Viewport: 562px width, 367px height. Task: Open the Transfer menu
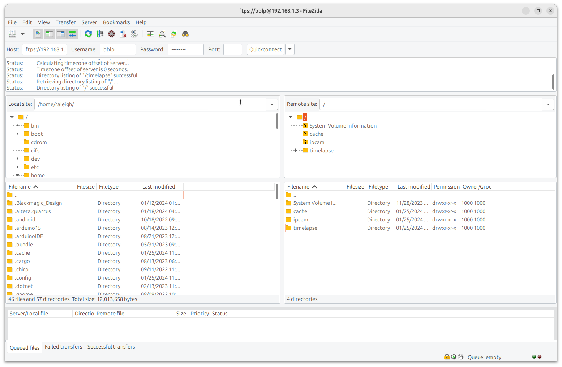pos(65,22)
